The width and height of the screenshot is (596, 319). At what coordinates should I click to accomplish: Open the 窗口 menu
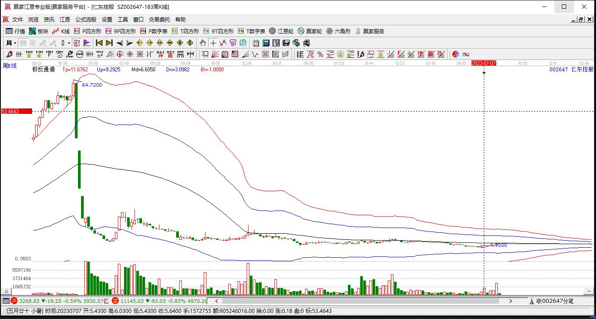click(x=138, y=20)
